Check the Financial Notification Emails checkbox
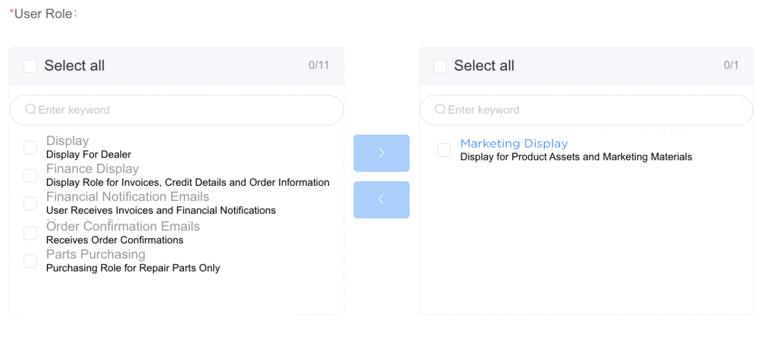Screen dimensions: 767x351 (x=30, y=203)
